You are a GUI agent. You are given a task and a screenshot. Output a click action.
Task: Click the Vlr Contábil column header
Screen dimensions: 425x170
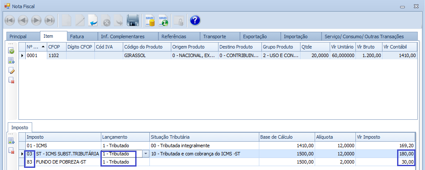point(400,47)
